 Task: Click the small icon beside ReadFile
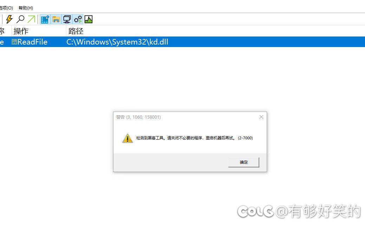14,42
